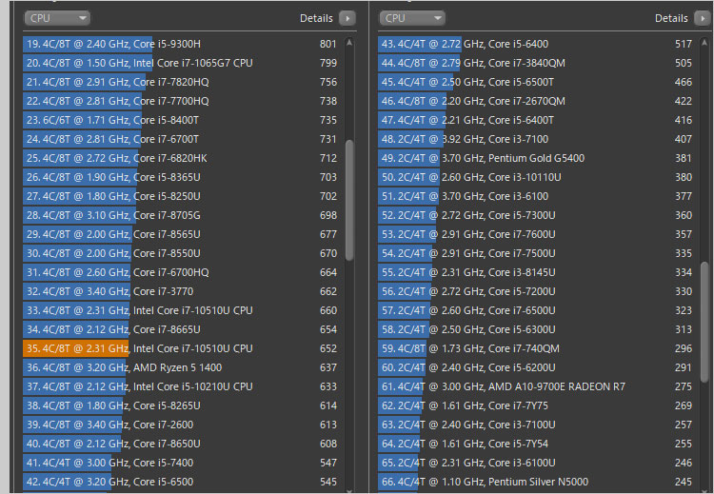Screen dimensions: 714x494
Task: Select the AMD A10-9700E RADEON R7 row
Action: coord(533,386)
